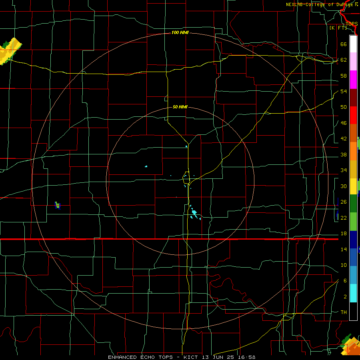Click the "KICT" station identifier
Screen dimensions: 360x360
click(192, 357)
